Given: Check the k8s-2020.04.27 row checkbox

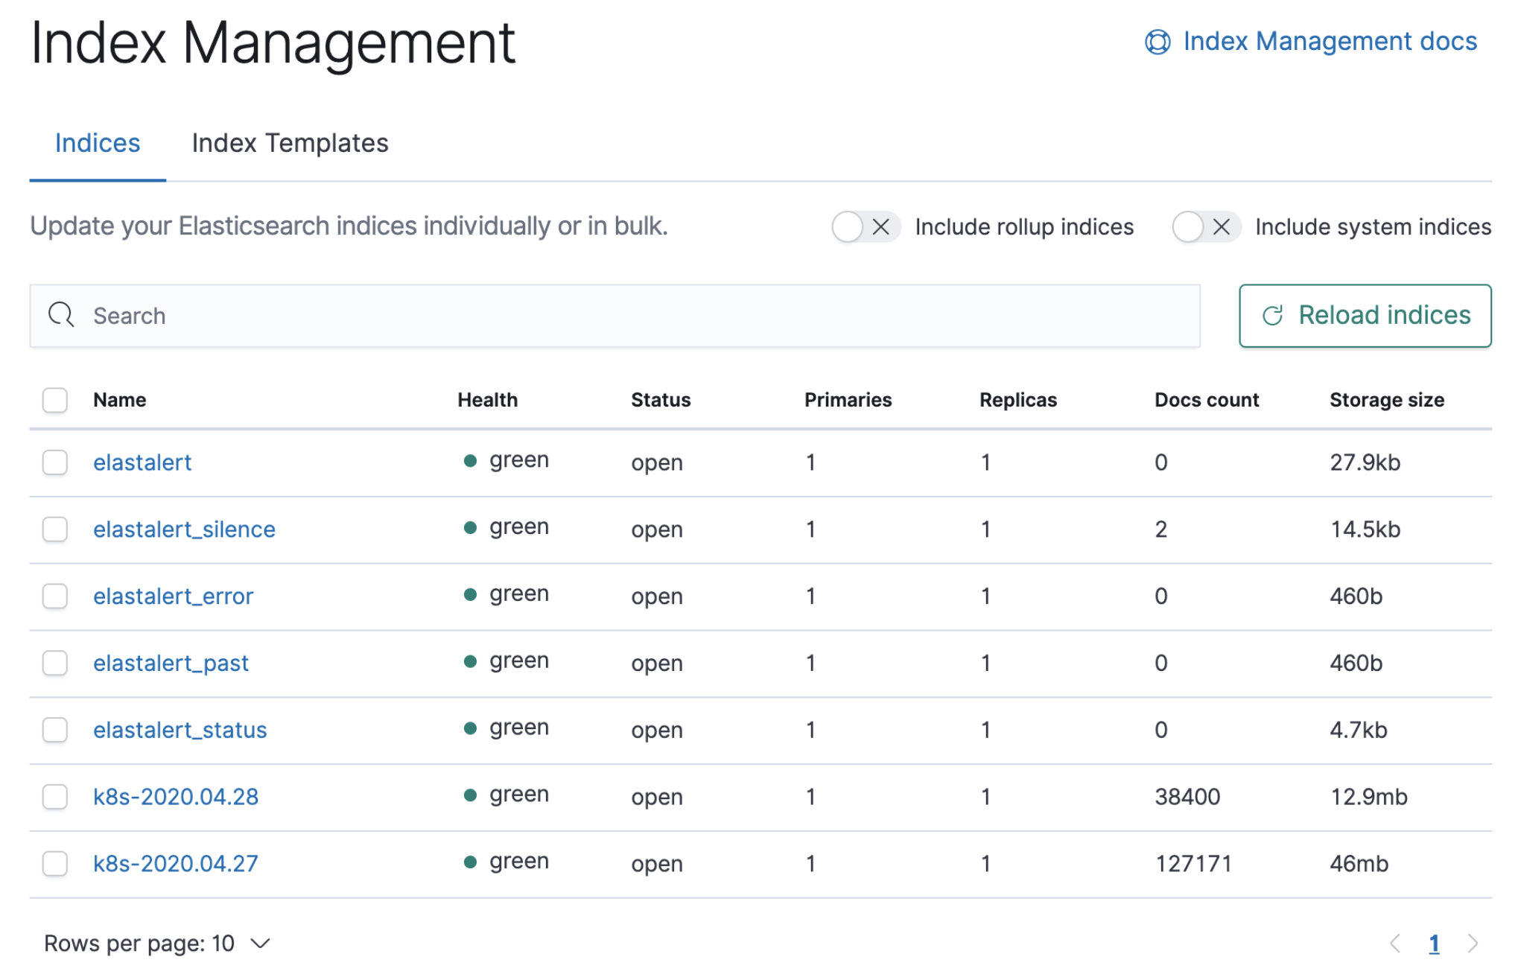Looking at the screenshot, I should pyautogui.click(x=55, y=863).
